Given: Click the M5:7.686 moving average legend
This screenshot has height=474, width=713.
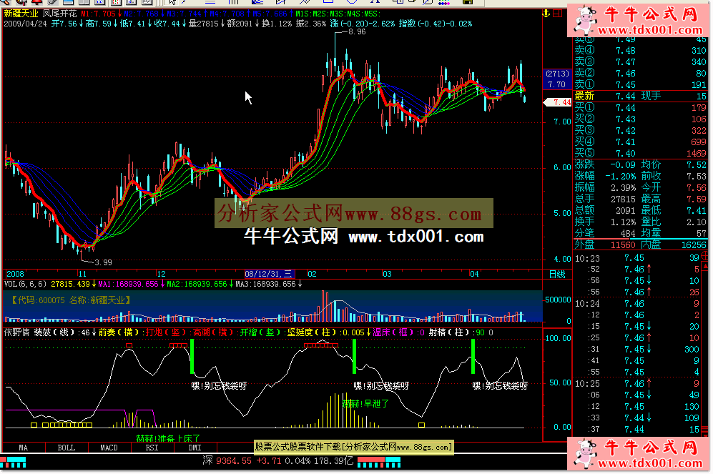Looking at the screenshot, I should [272, 14].
